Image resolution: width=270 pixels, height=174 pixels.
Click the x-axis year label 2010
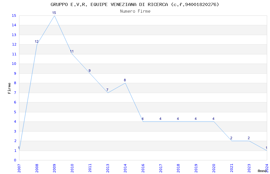(x=72, y=168)
